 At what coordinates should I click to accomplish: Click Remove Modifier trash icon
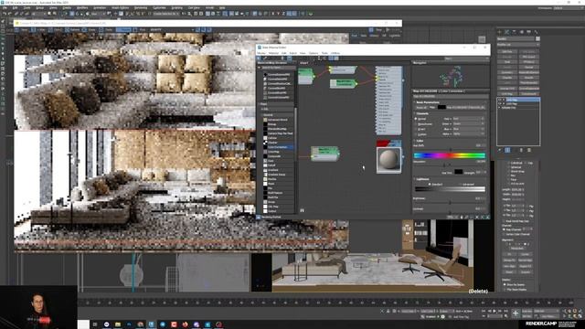(x=521, y=150)
